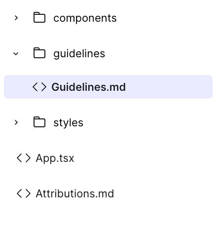Click the letter s ending the styles label
The height and width of the screenshot is (225, 219).
(x=80, y=123)
